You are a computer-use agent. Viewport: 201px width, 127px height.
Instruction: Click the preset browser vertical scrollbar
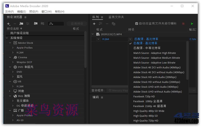[x=85, y=50]
